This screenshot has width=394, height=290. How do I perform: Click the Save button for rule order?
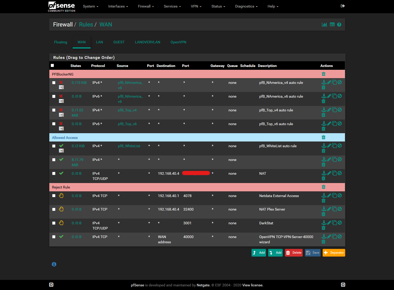click(x=313, y=253)
